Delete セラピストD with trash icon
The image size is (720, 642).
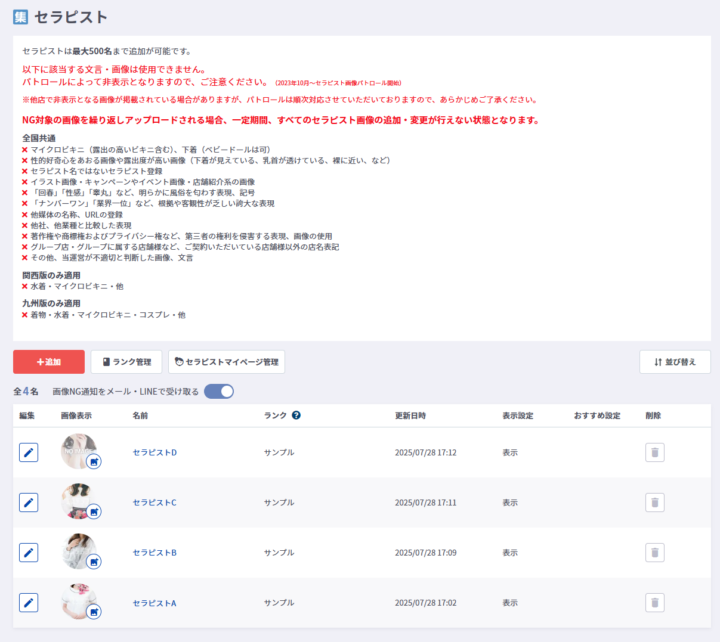(654, 452)
